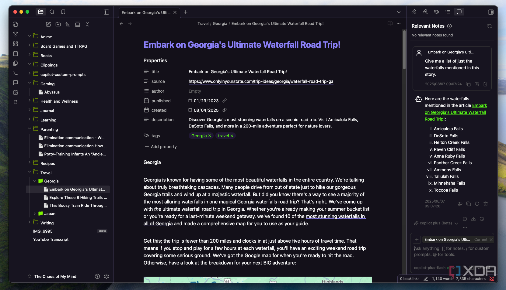Go to Travel in the breadcrumb

tap(203, 23)
